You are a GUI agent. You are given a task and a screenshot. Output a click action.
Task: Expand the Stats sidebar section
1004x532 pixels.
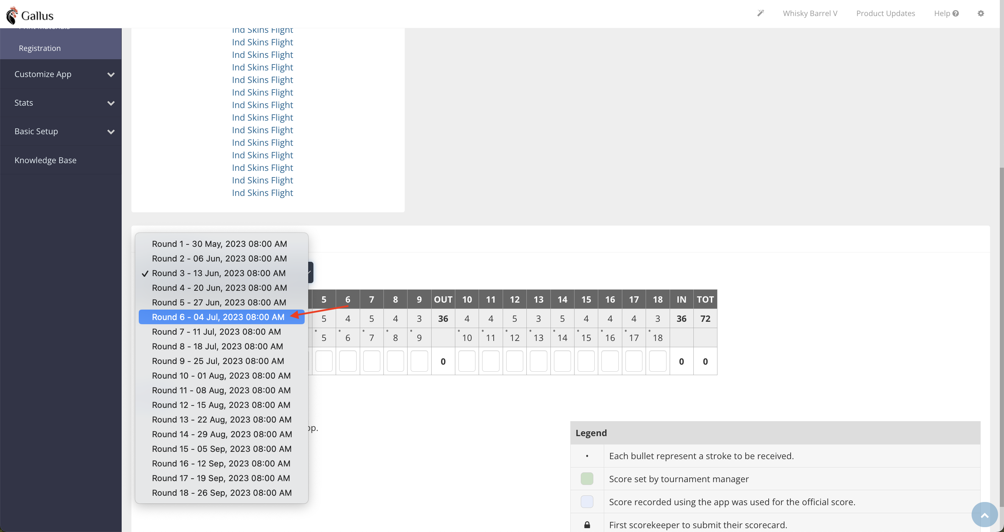[x=61, y=103]
